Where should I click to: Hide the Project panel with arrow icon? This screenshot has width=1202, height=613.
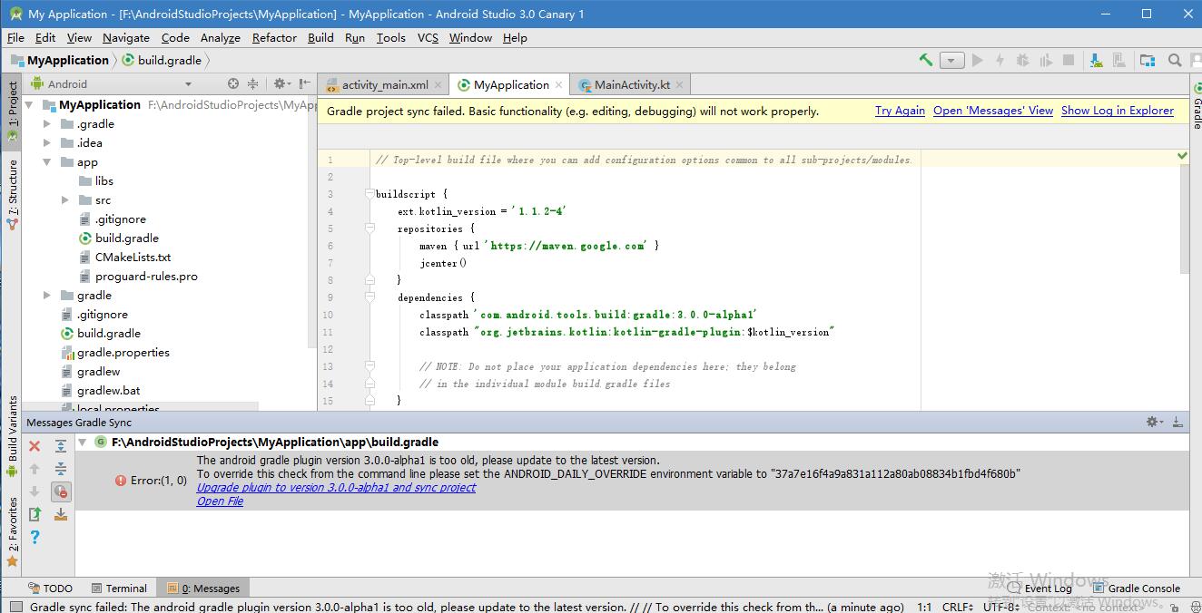304,83
